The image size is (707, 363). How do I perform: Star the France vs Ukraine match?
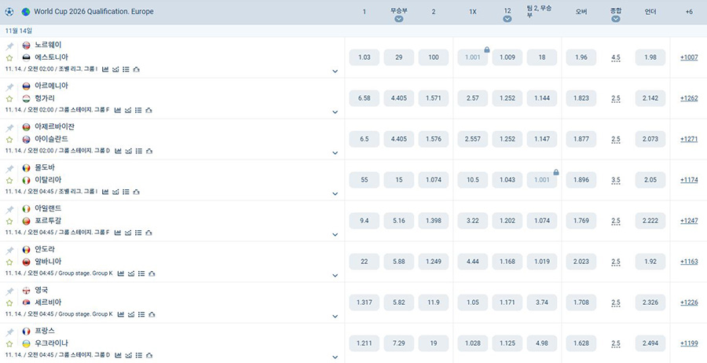coord(9,343)
